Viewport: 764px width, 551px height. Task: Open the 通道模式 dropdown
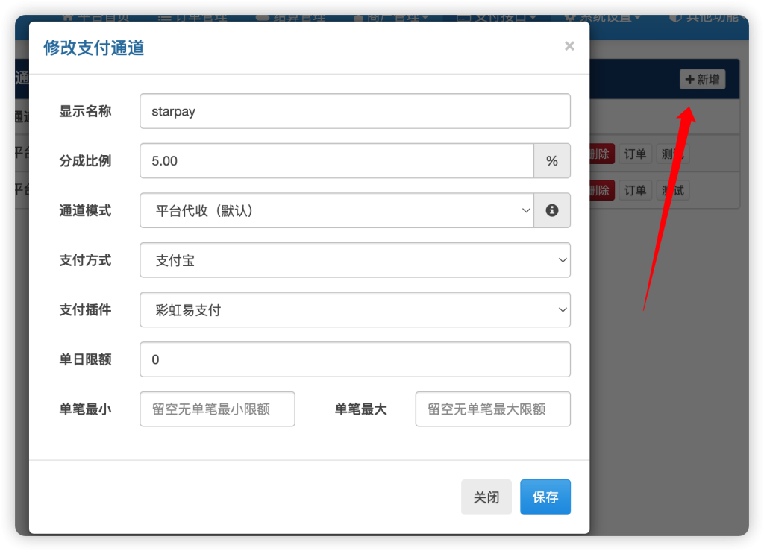pyautogui.click(x=336, y=210)
